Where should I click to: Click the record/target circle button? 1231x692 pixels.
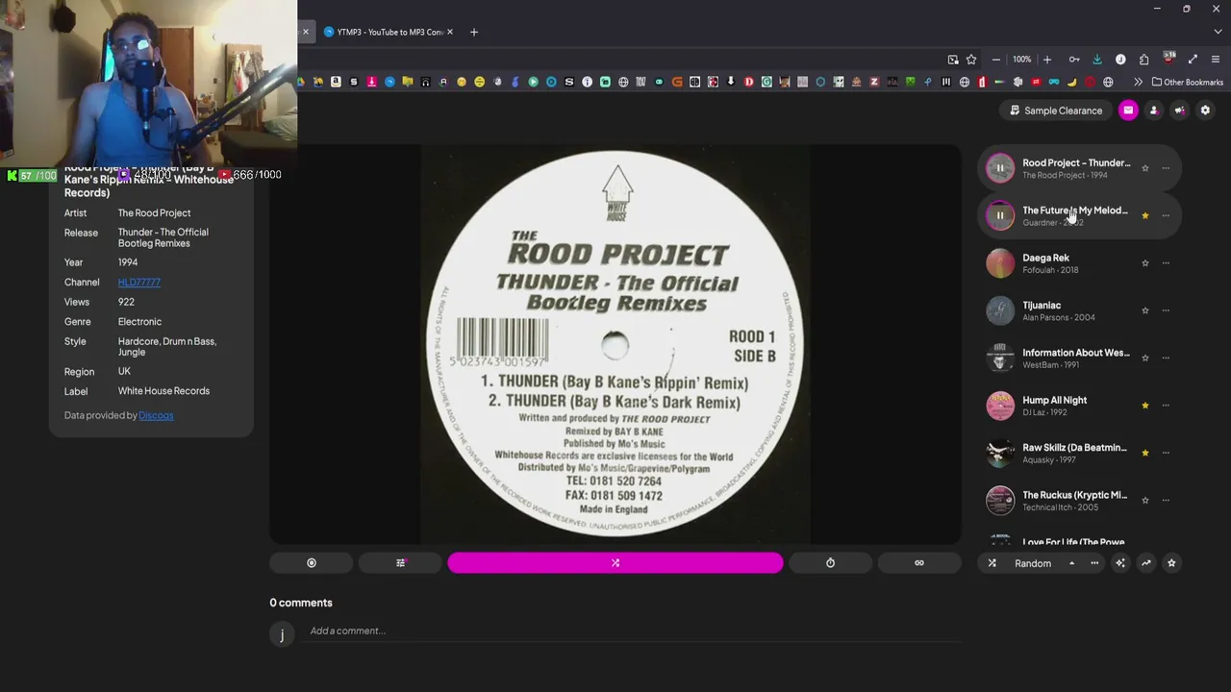point(312,563)
